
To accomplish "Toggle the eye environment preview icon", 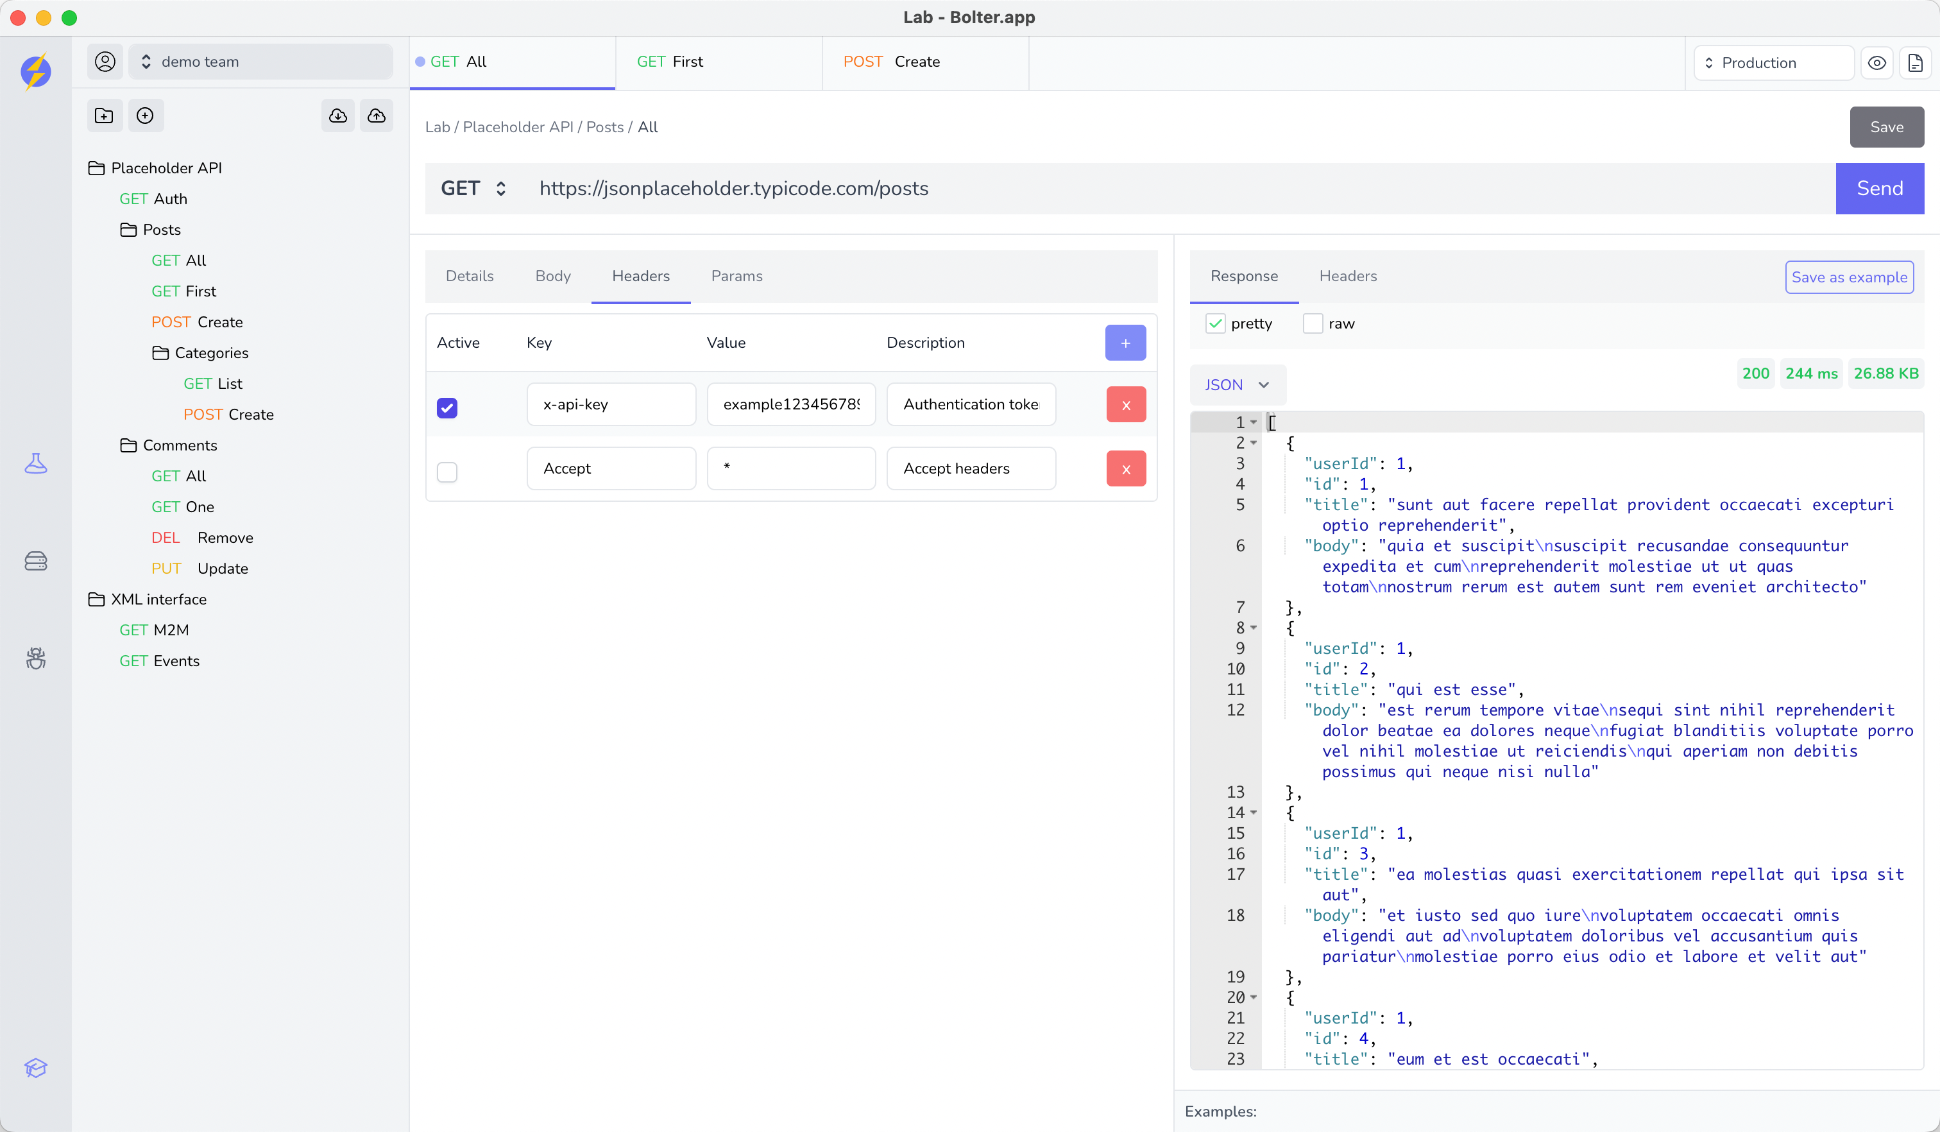I will pyautogui.click(x=1877, y=62).
